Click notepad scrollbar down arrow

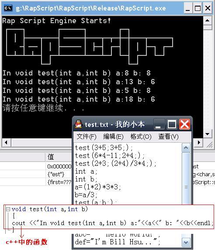pos(186,242)
